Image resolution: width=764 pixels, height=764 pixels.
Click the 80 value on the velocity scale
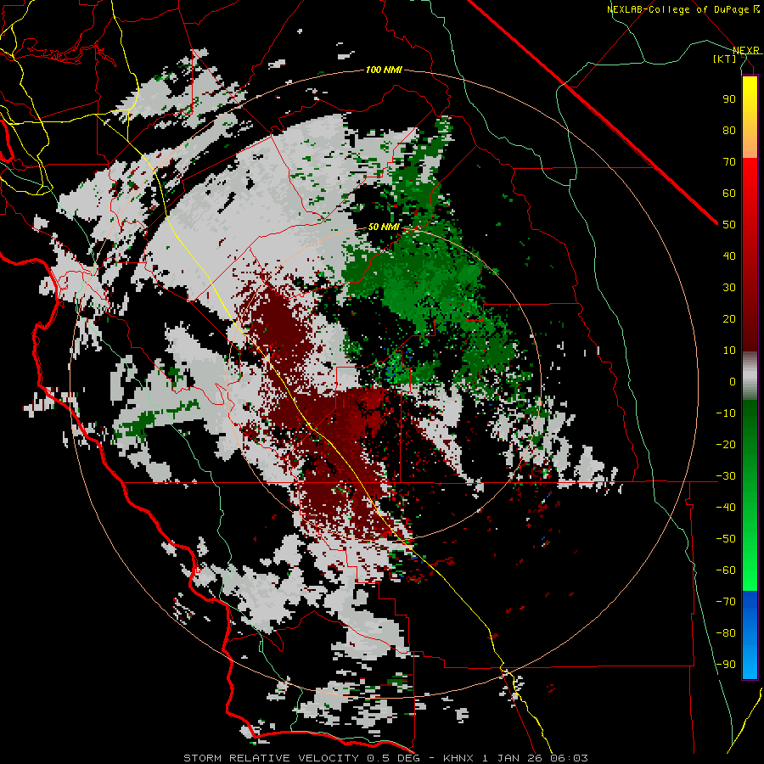coord(729,130)
